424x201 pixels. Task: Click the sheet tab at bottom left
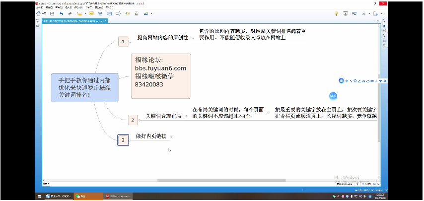point(46,184)
